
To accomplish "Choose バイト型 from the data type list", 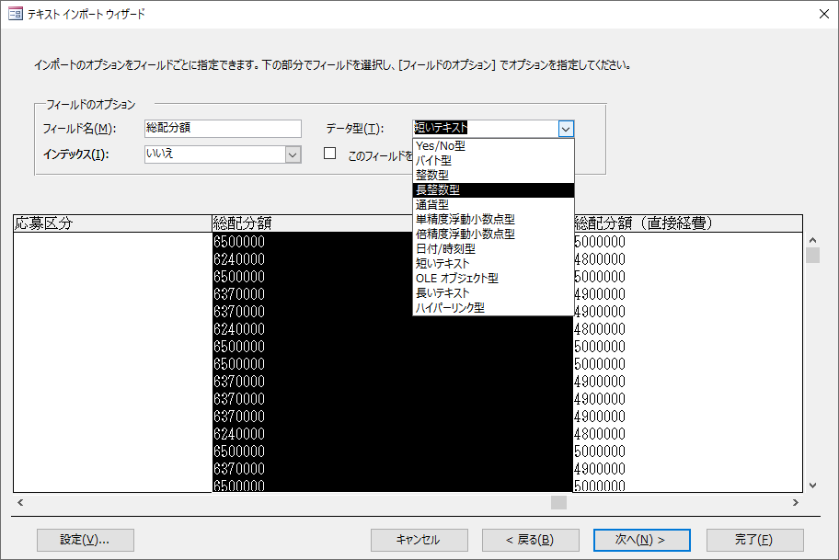I will pyautogui.click(x=493, y=160).
